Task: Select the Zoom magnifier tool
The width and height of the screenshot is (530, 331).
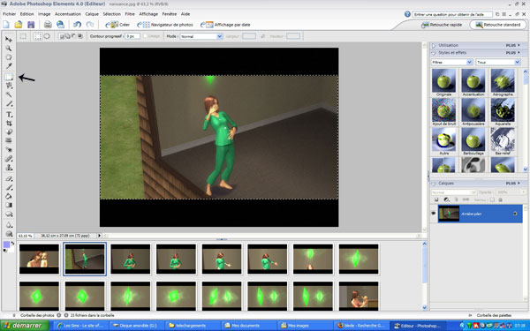Action: tap(9, 49)
